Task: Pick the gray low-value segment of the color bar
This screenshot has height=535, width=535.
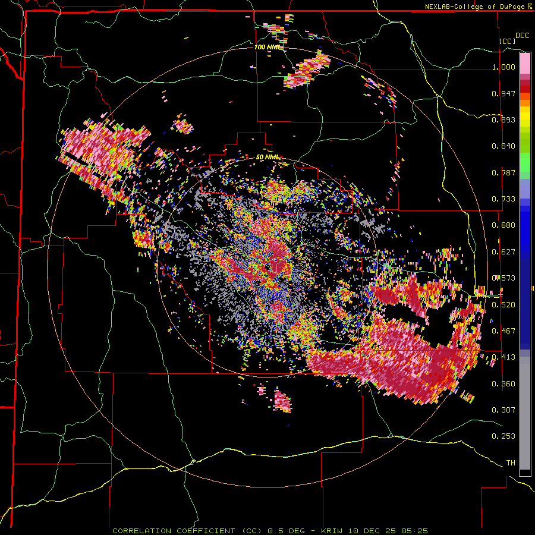Action: (x=525, y=413)
